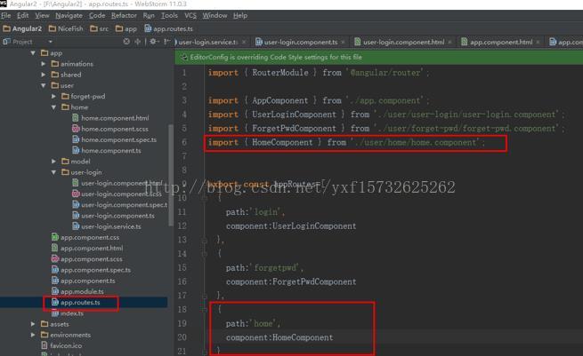Open the Project view dropdown
The height and width of the screenshot is (356, 583).
tap(50, 42)
